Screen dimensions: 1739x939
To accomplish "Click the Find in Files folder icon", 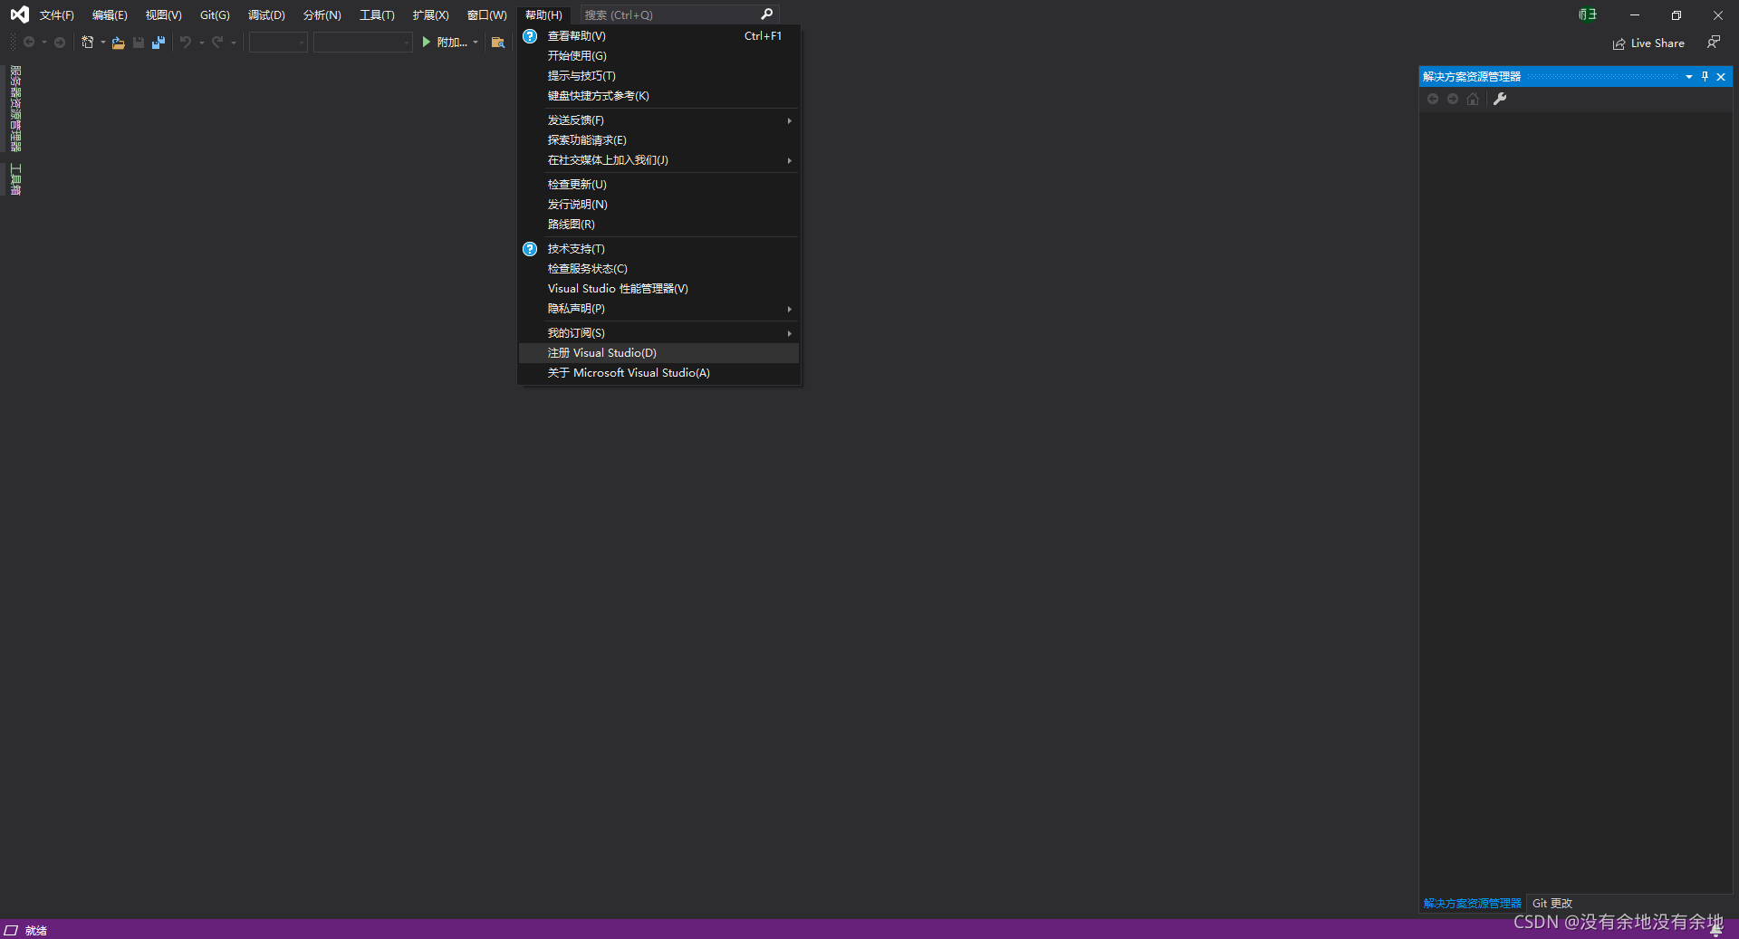I will tap(497, 43).
